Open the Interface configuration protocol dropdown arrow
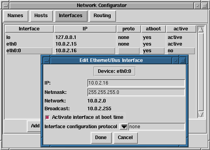The width and height of the screenshot is (210, 150). click(124, 127)
